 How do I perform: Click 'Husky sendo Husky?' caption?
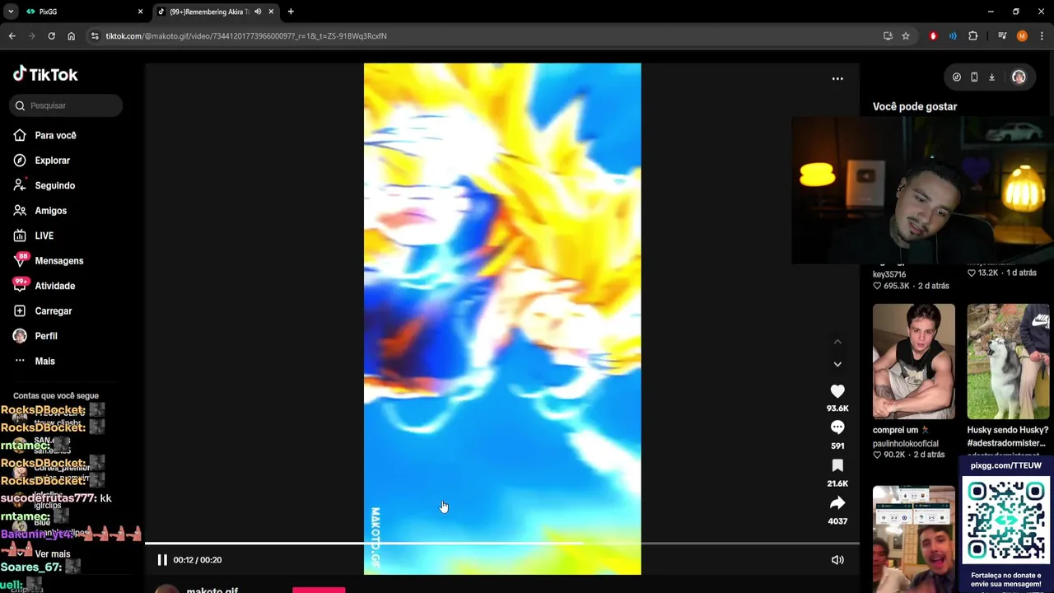pyautogui.click(x=1008, y=430)
